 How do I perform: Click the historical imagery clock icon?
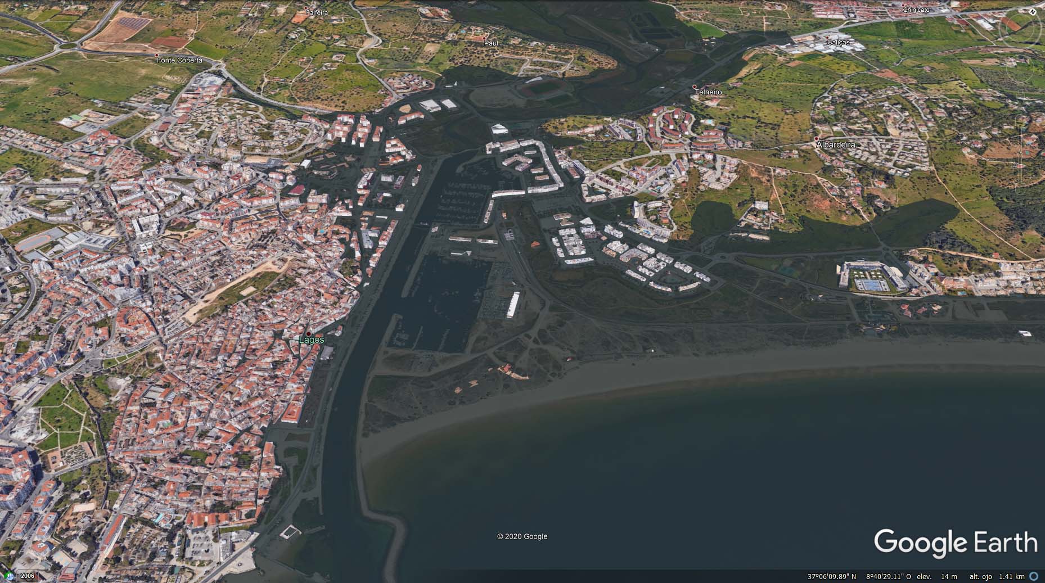click(x=10, y=576)
